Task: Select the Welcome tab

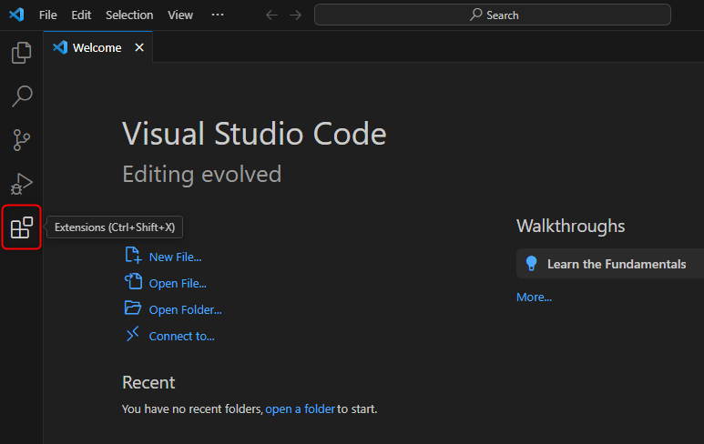Action: pyautogui.click(x=97, y=47)
